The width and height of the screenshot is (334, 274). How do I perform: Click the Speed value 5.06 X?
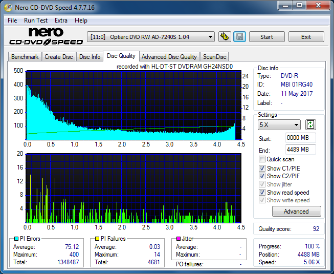[x=311, y=262]
